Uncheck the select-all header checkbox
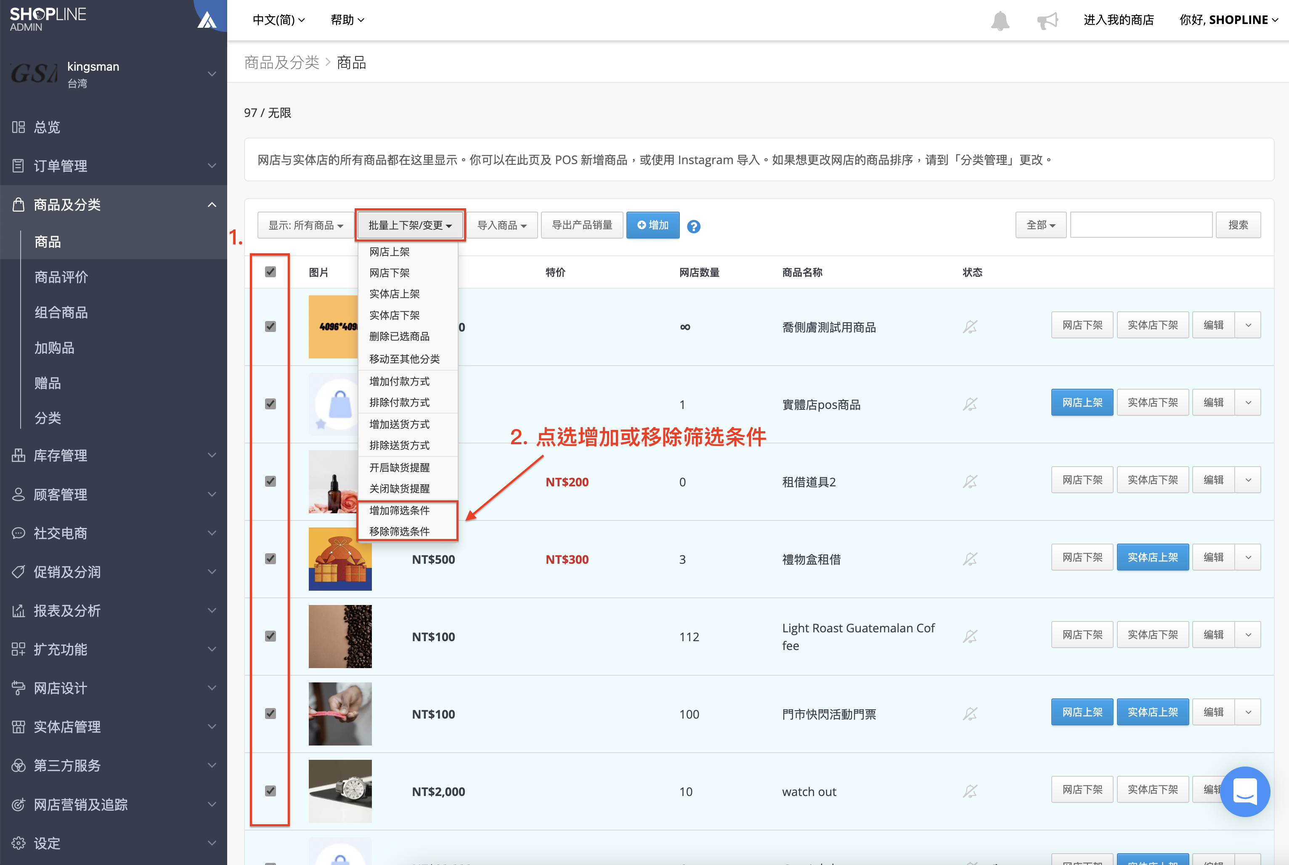 [x=270, y=272]
